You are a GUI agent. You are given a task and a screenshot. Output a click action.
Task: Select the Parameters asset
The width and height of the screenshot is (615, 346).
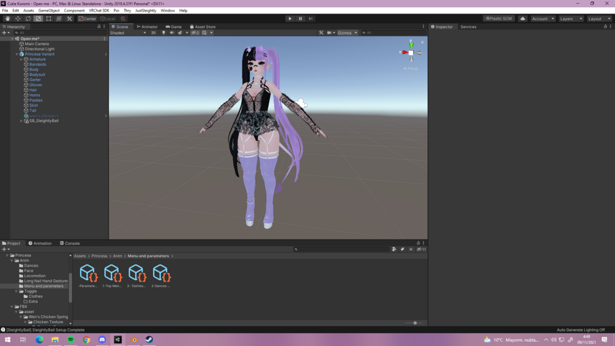tap(88, 276)
